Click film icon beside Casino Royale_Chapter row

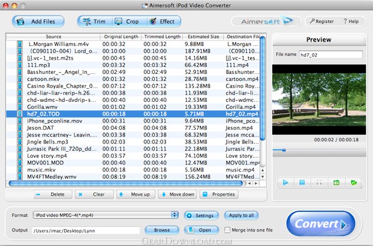(20, 86)
